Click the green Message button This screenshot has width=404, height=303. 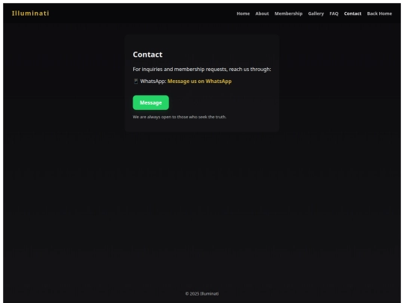coord(150,102)
